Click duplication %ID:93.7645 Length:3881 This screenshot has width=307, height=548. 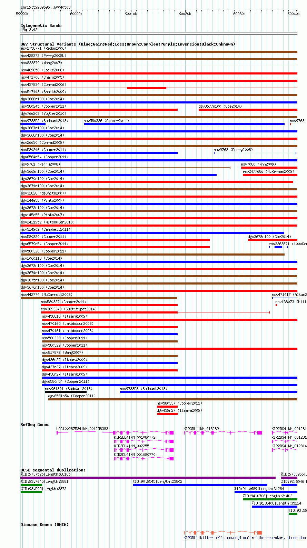tap(31, 485)
